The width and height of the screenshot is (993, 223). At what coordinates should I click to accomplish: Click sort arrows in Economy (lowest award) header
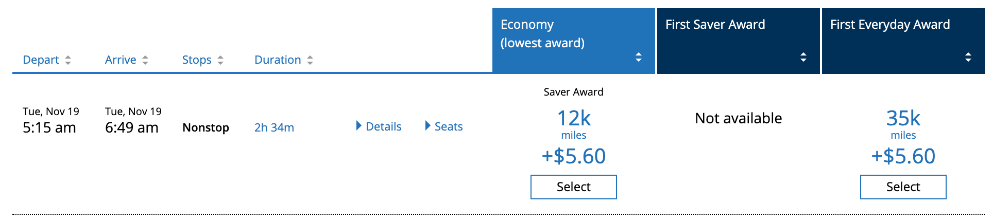[x=639, y=57]
